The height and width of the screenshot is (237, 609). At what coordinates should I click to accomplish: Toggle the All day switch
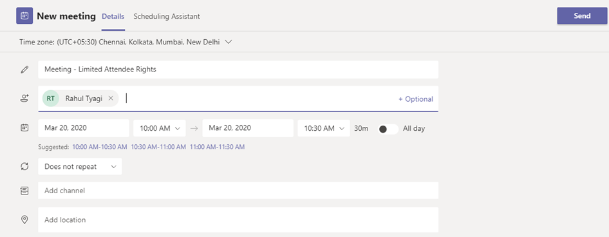(388, 129)
